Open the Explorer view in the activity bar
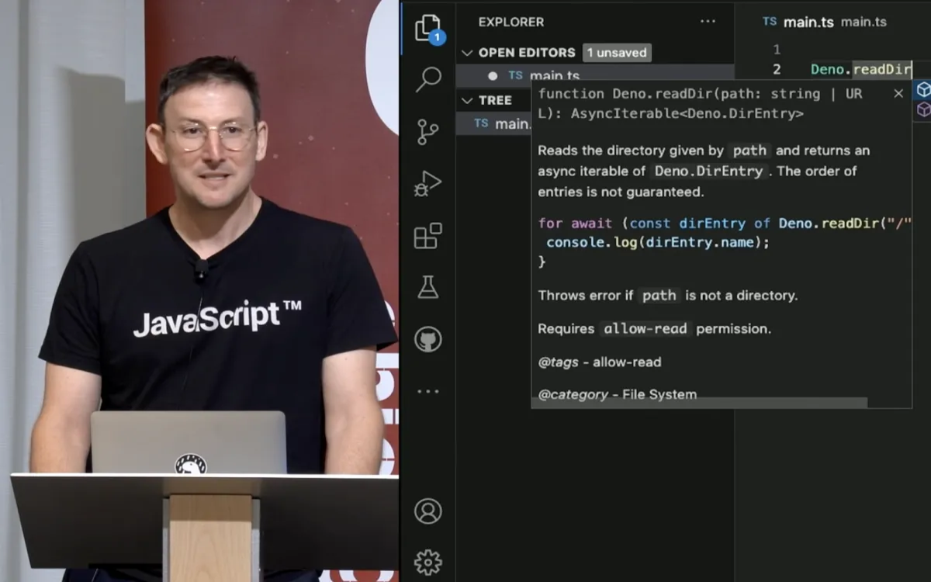931x582 pixels. tap(427, 29)
